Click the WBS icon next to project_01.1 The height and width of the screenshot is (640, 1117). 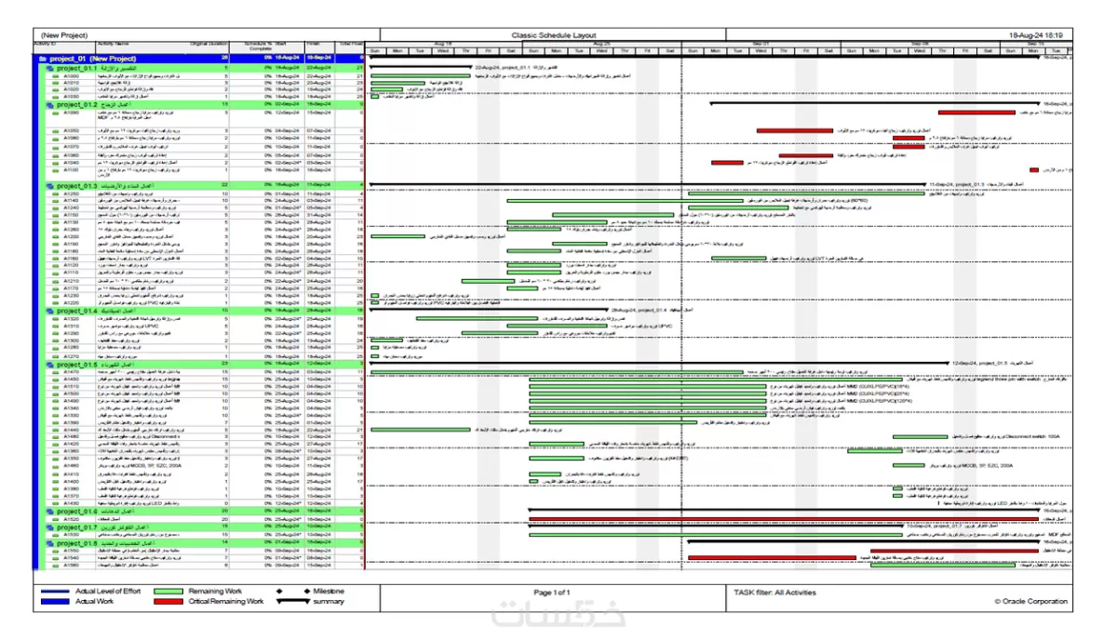49,69
